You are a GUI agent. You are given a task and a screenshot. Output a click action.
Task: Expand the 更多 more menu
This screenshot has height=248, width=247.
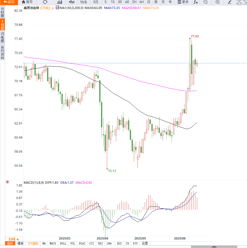coord(183,2)
